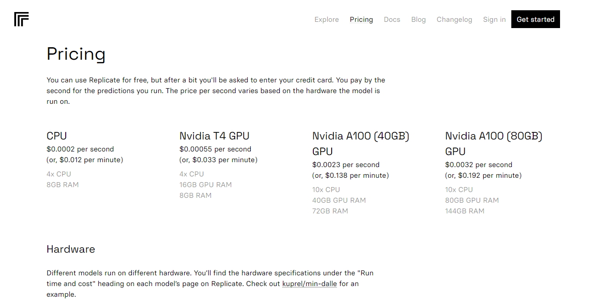Click 10x CPU under the A100 (80GB) plan
This screenshot has width=594, height=307.
pos(459,190)
